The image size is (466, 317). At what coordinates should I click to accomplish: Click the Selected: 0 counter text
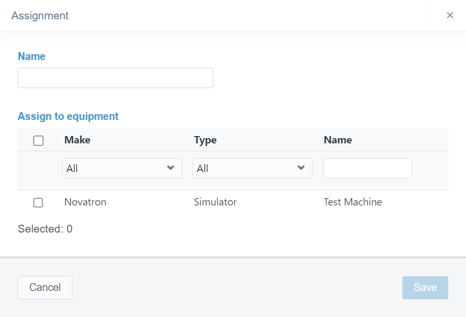coord(45,228)
